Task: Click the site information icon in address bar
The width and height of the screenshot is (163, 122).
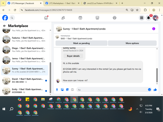Action: tap(22, 10)
